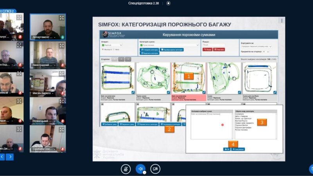Screen dimensions: 313x176
Task: Click the muted mic icon on Репінецький tile
Action: click(63, 121)
